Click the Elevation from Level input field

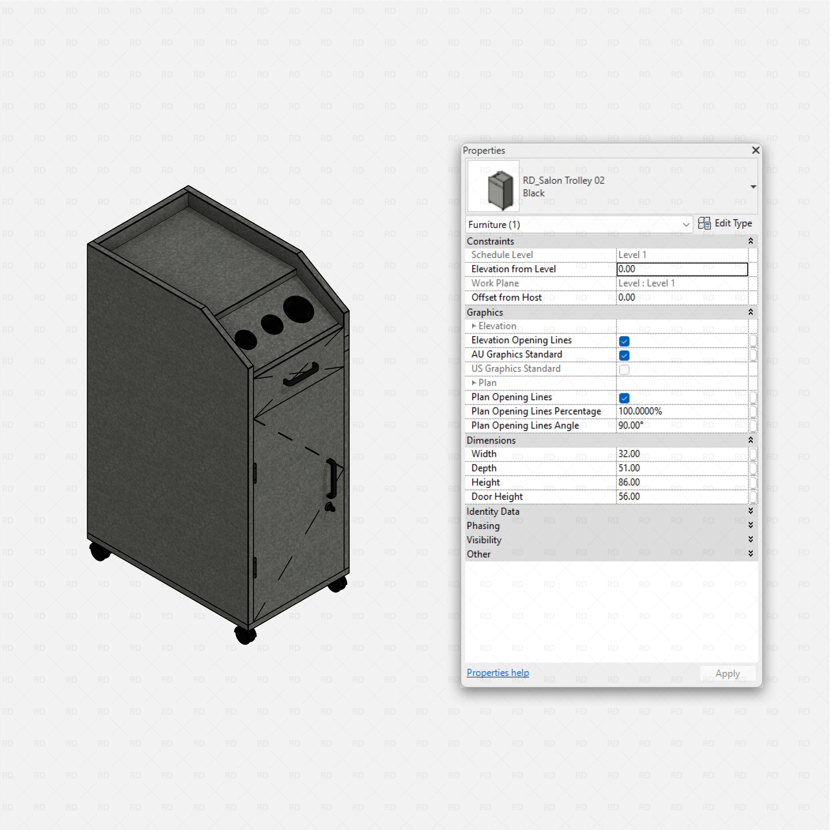(682, 269)
